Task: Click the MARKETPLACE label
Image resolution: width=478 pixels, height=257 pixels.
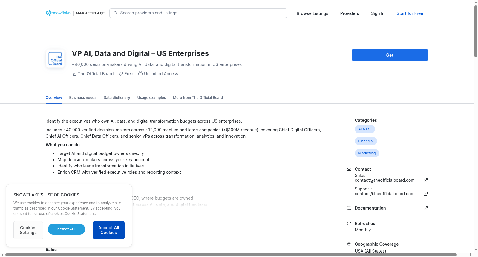Action: pos(90,13)
